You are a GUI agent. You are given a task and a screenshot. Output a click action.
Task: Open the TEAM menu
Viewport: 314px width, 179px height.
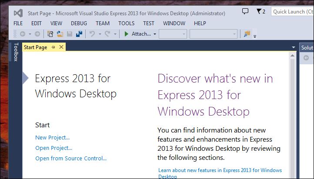103,23
